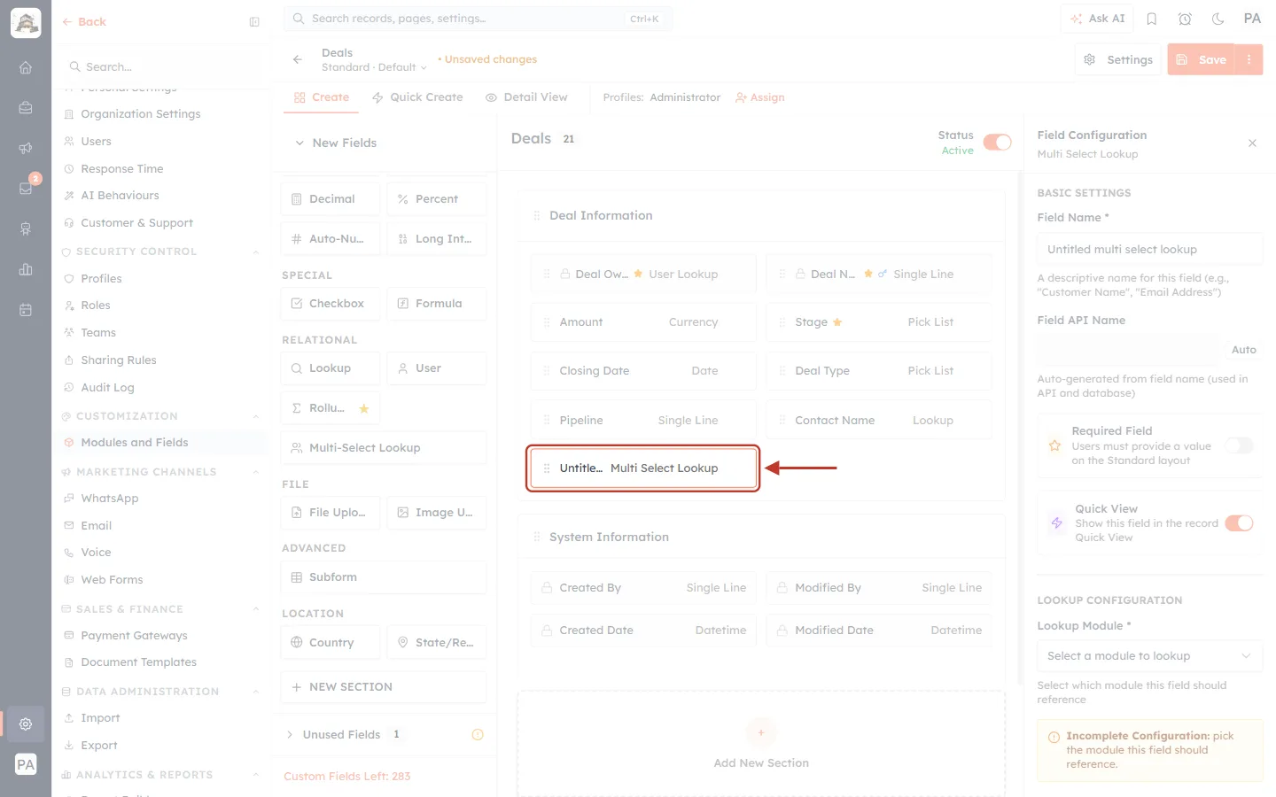
Task: Open the home icon in left rail
Action: (x=26, y=67)
